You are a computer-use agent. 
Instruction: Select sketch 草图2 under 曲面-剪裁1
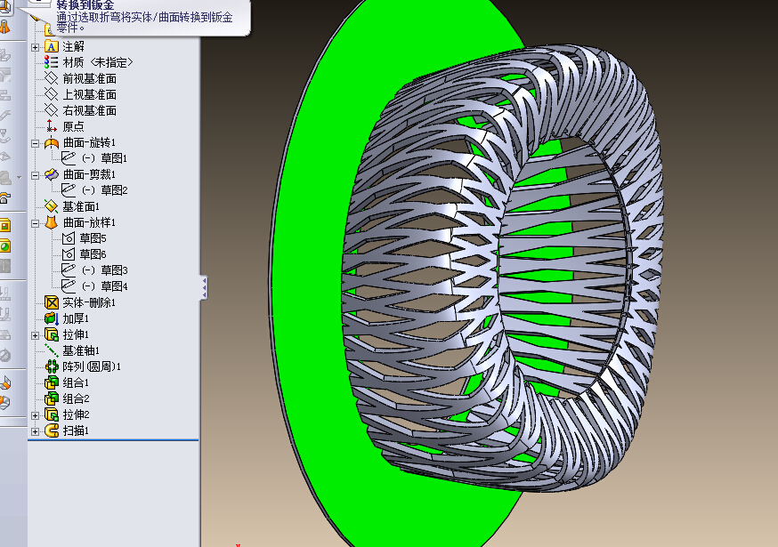click(x=94, y=190)
